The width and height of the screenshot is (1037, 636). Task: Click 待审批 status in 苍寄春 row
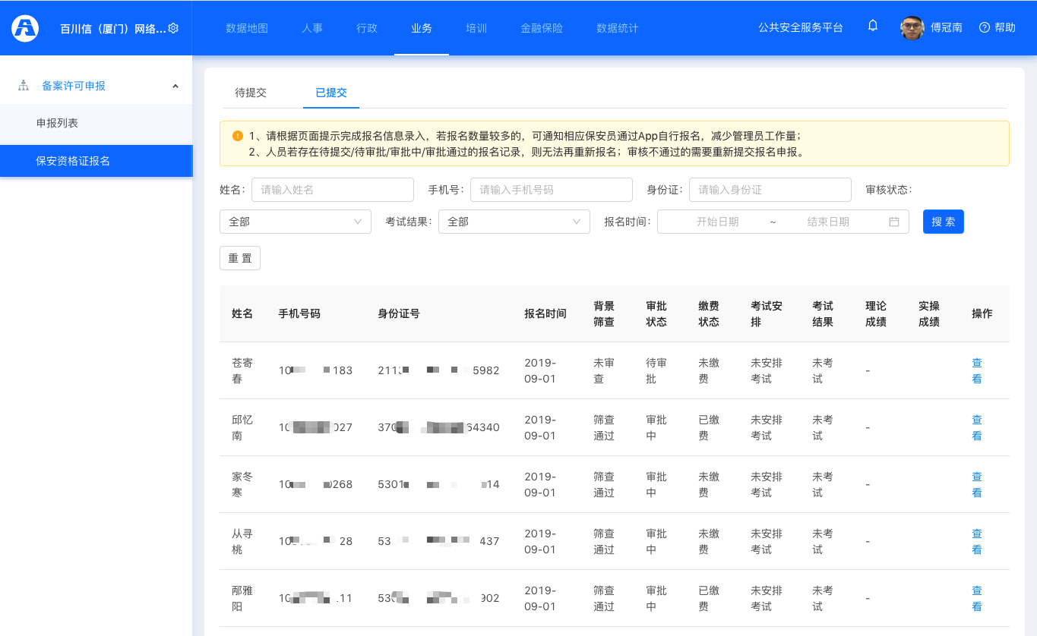tap(656, 370)
